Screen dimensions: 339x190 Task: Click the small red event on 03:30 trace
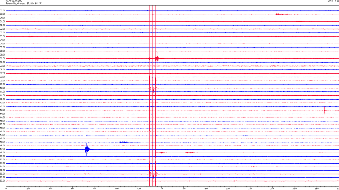click(x=30, y=36)
